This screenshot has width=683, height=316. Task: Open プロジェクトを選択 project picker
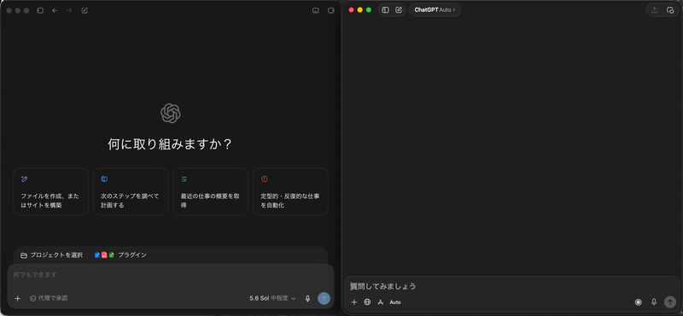click(51, 255)
